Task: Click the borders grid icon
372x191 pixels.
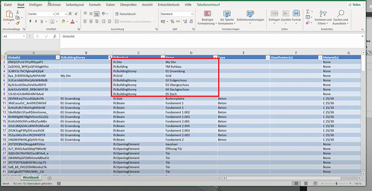Action: coord(52,22)
